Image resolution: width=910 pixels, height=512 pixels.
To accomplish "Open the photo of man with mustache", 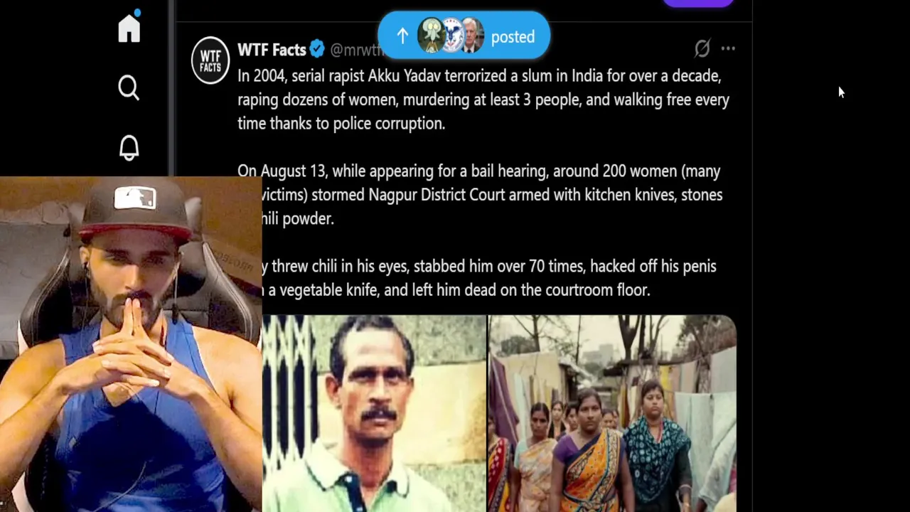I will 374,413.
